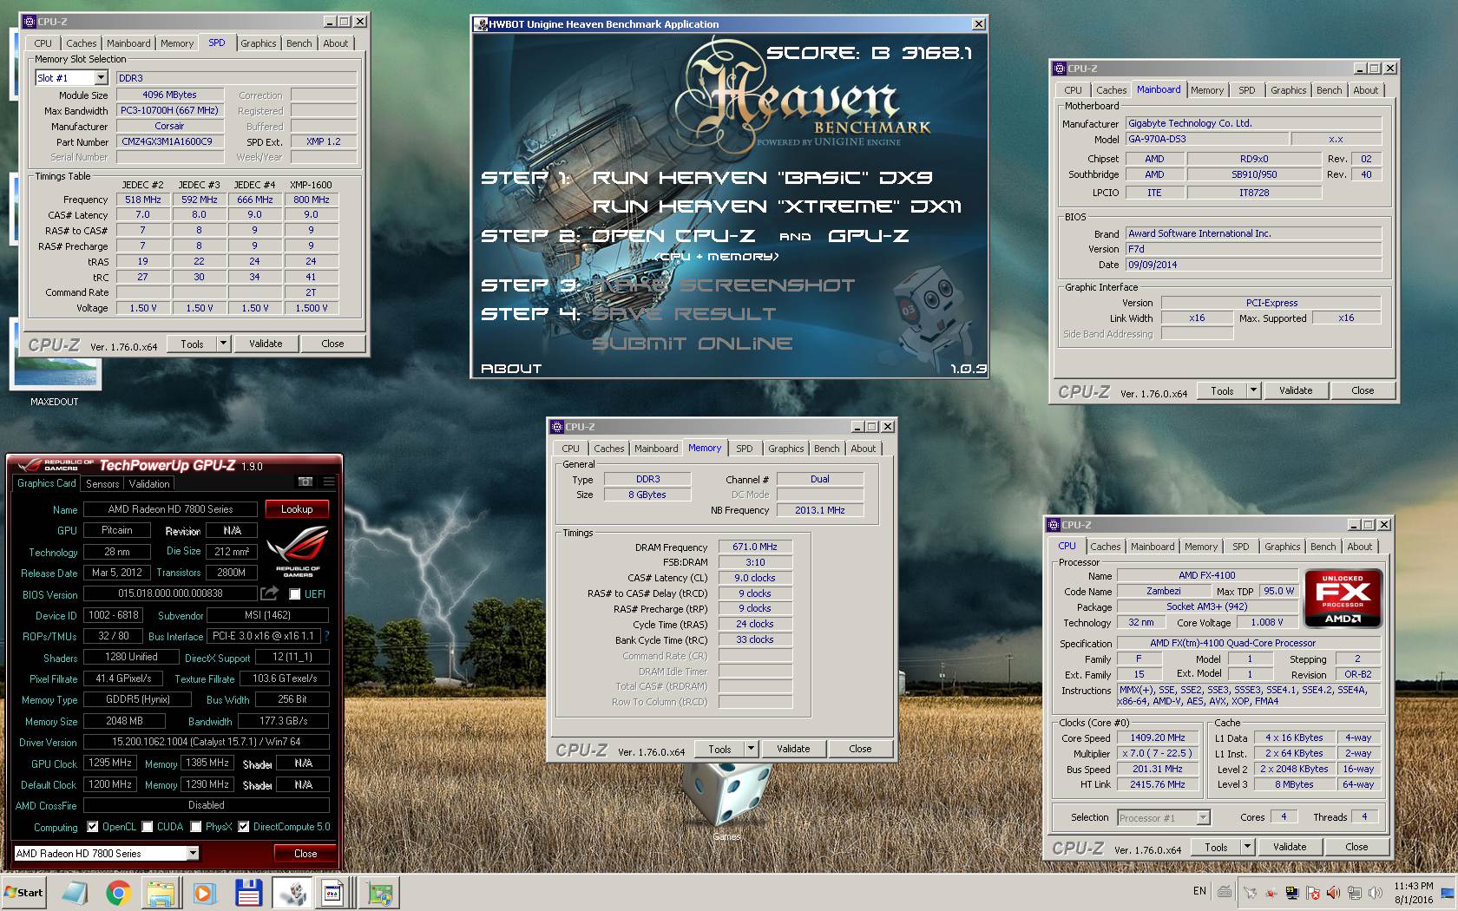The height and width of the screenshot is (911, 1458).
Task: Open Caches tab in SPD CPU-Z window
Action: point(81,43)
